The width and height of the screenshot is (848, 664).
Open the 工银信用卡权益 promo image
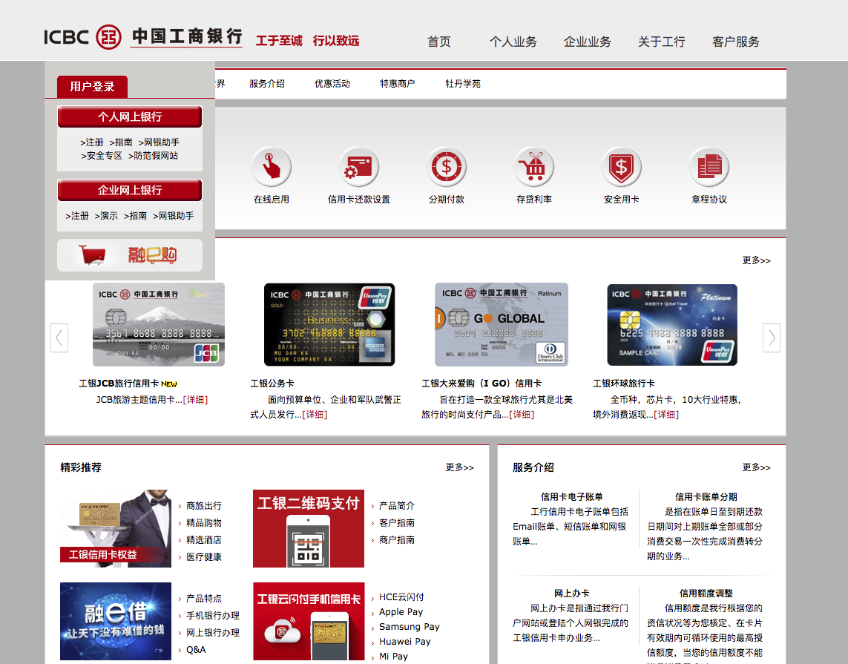(116, 529)
